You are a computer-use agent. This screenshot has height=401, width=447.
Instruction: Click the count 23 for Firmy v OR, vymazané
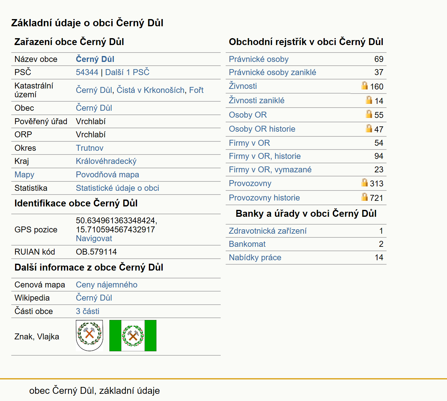tap(379, 170)
